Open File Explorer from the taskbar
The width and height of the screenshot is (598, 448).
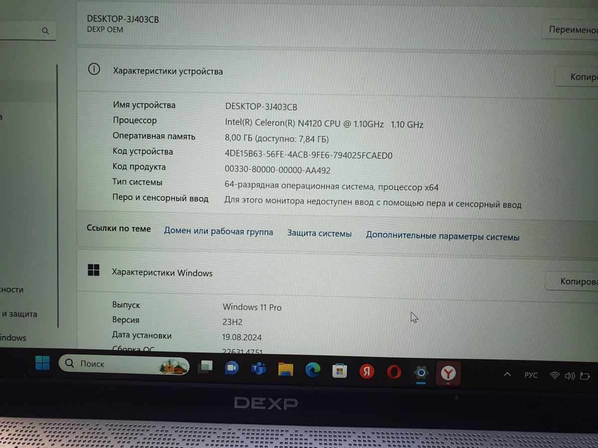coord(286,369)
